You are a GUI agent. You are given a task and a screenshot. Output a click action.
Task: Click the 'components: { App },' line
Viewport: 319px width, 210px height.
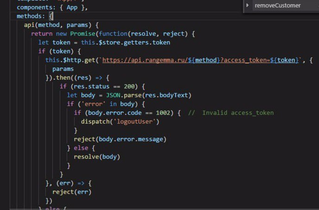click(x=52, y=7)
